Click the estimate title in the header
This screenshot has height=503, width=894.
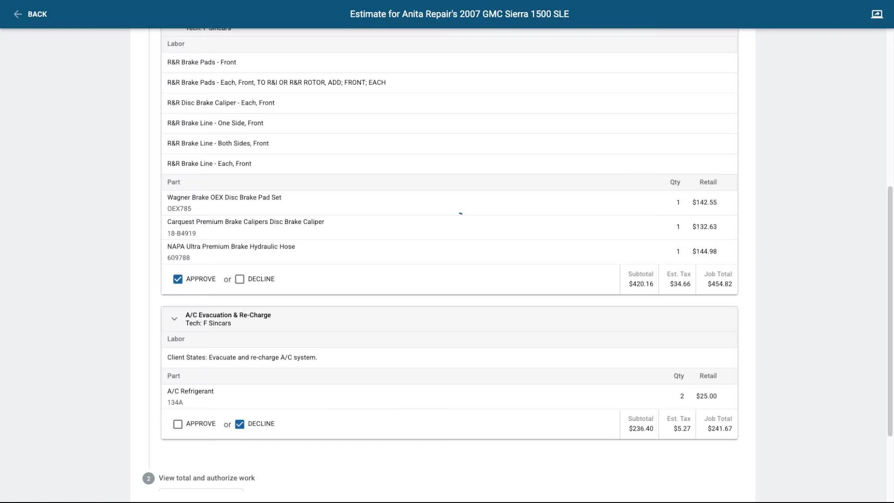[x=460, y=14]
